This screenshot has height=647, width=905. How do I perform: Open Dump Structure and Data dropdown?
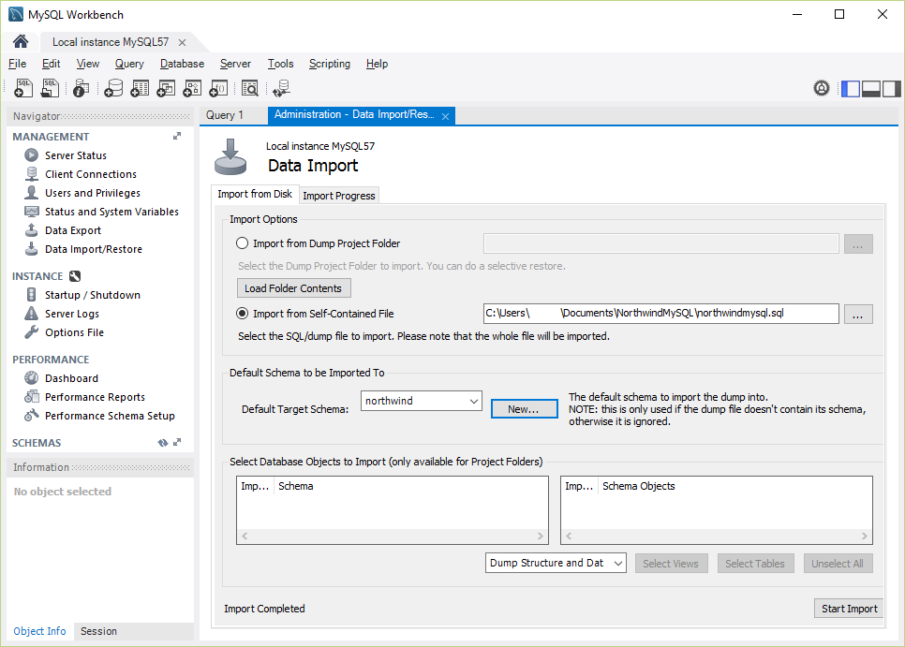coord(556,563)
